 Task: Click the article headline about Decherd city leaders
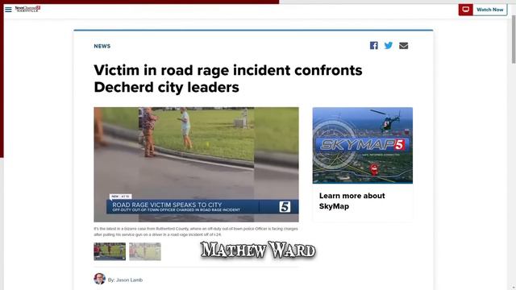tap(228, 79)
